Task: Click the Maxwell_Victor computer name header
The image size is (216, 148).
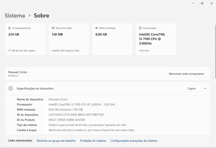Action: [x=18, y=72]
